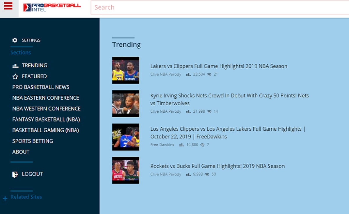Click signal icon next to 14
Viewport: 349px width, 214px height.
(209, 112)
